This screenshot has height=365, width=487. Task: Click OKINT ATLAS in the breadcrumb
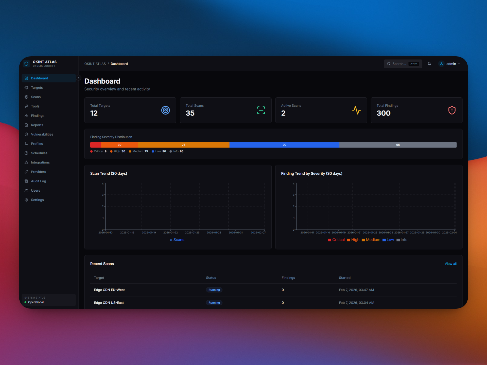[x=95, y=64]
